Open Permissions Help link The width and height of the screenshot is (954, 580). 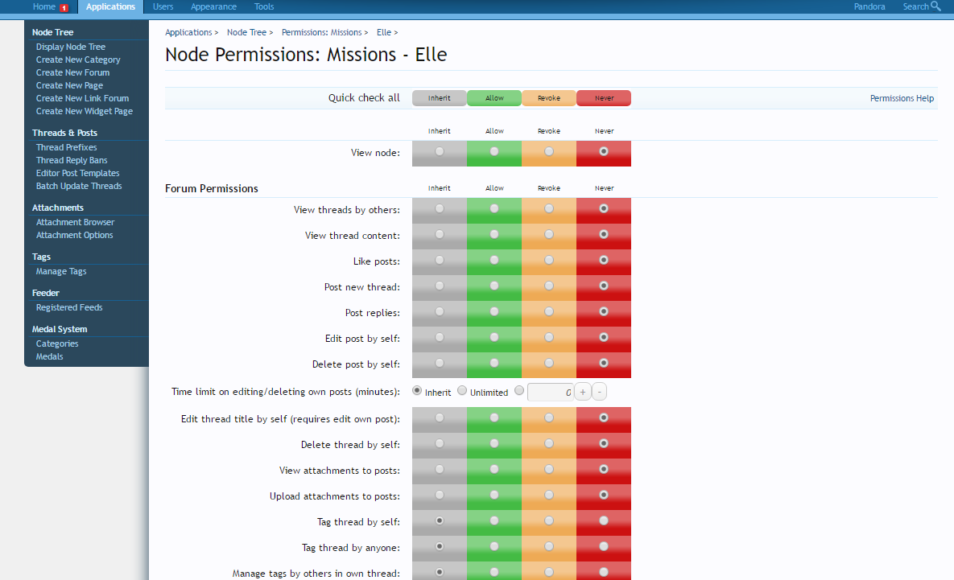point(902,98)
